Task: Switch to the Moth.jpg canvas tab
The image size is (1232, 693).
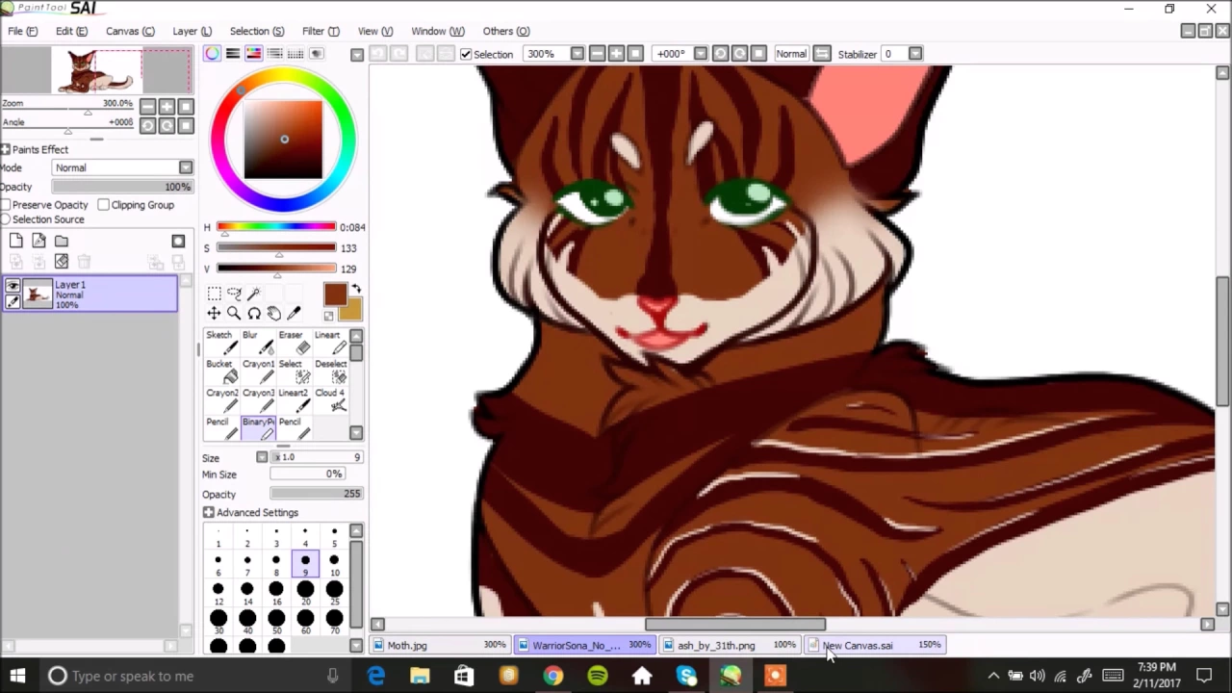Action: click(440, 646)
